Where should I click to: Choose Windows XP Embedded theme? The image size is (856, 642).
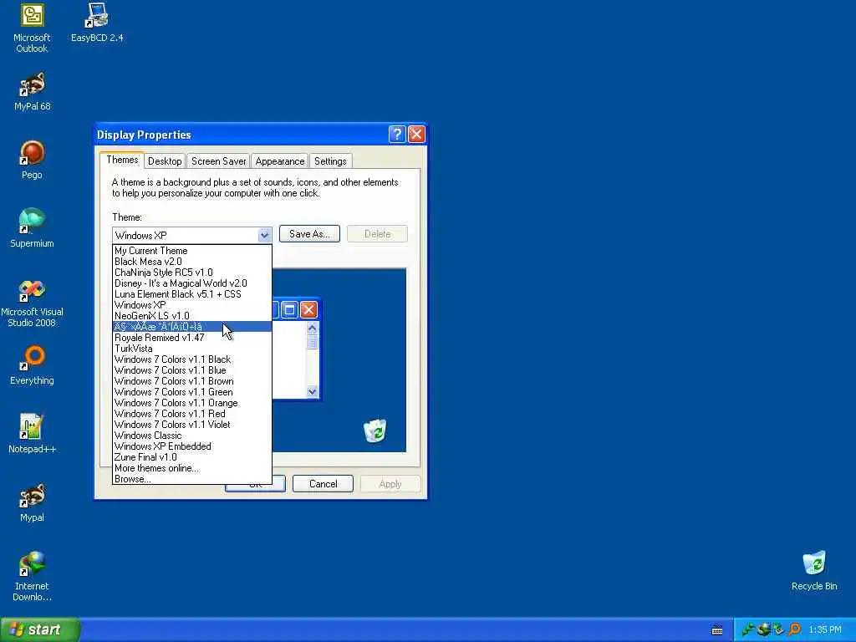pyautogui.click(x=191, y=446)
